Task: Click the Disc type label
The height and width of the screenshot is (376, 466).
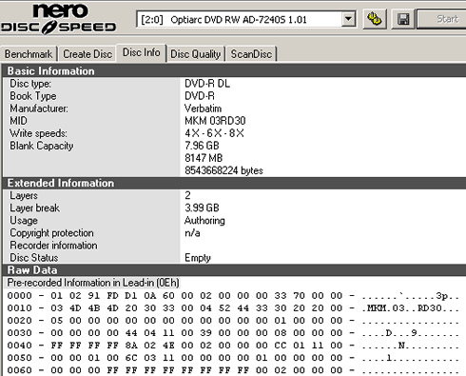Action: click(x=30, y=84)
